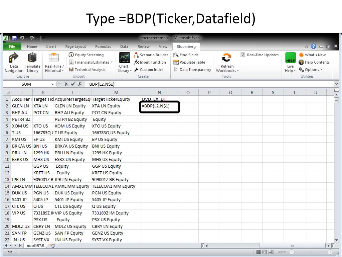Open Microsoft Excel Help question mark
342x257 pixels.
pos(313,46)
